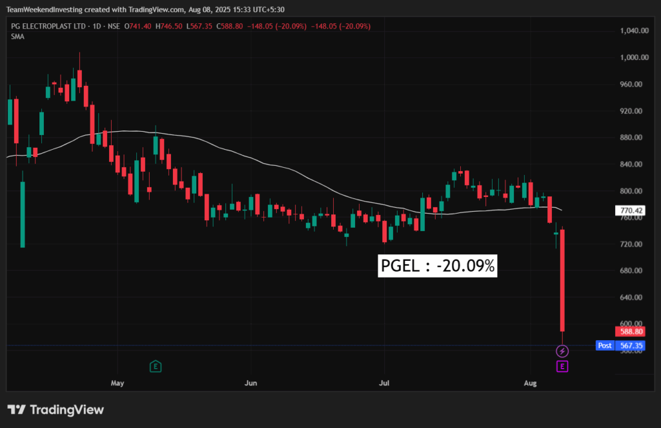661x428 pixels.
Task: Click the Aug label on time axis
Action: coord(531,383)
